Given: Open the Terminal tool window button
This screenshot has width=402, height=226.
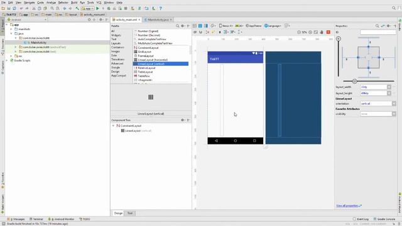Looking at the screenshot, I should [x=36, y=219].
